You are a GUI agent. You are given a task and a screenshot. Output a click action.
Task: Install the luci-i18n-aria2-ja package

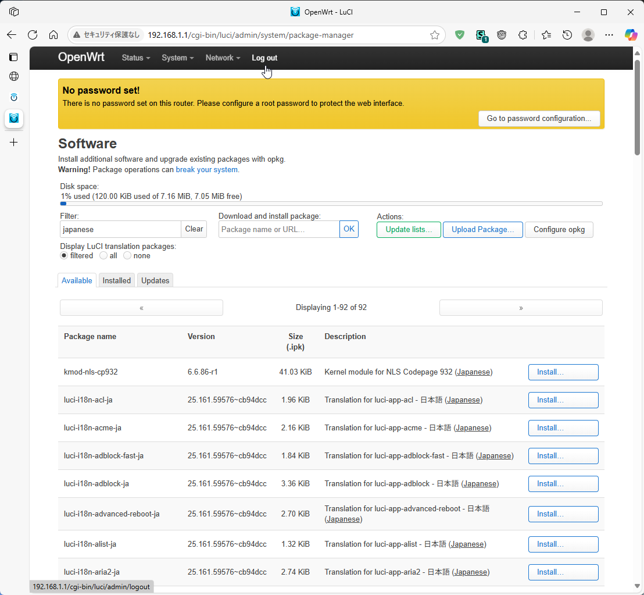563,572
